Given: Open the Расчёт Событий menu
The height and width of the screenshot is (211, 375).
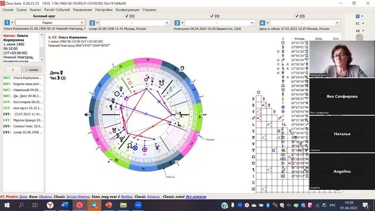Looking at the screenshot, I should click(57, 10).
